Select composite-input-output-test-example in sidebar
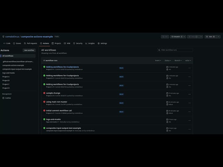Viewport: 223px width, 167px height. pyautogui.click(x=17, y=69)
